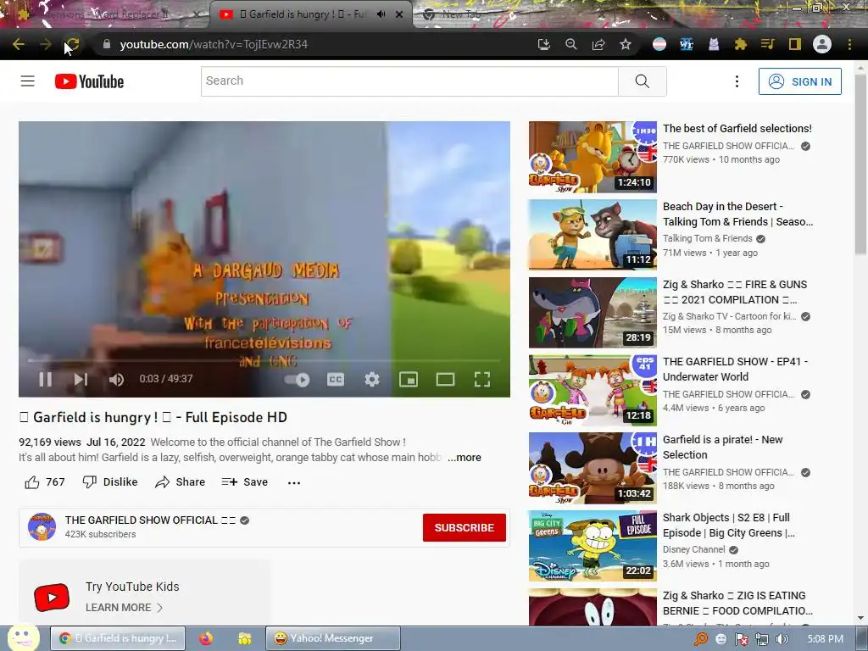This screenshot has width=868, height=651.
Task: Open the media control icon in toolbar
Action: point(768,44)
